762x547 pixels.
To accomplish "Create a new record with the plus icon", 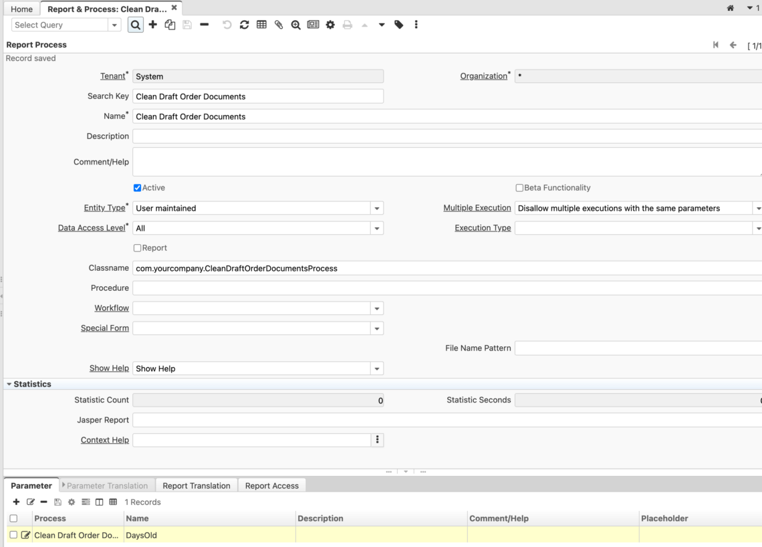I will click(152, 24).
